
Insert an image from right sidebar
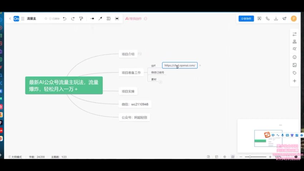coord(294,65)
